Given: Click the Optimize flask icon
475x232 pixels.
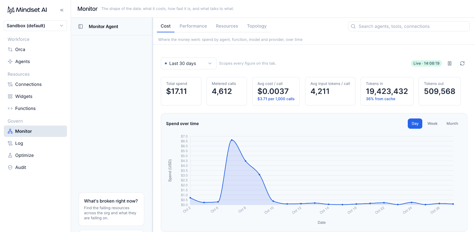Looking at the screenshot, I should pyautogui.click(x=10, y=155).
